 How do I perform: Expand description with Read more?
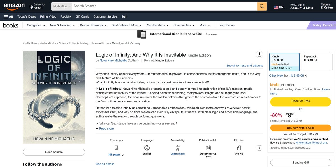click(105, 129)
